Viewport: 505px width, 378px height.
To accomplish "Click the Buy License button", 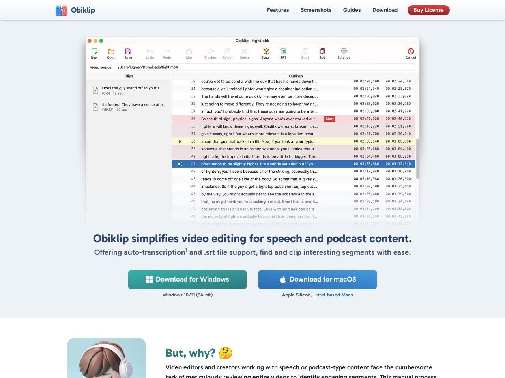I will [x=428, y=10].
